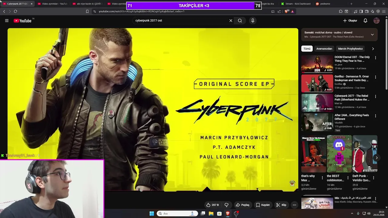Go back with the browser back arrow
The width and height of the screenshot is (388, 218).
[x=4, y=11]
